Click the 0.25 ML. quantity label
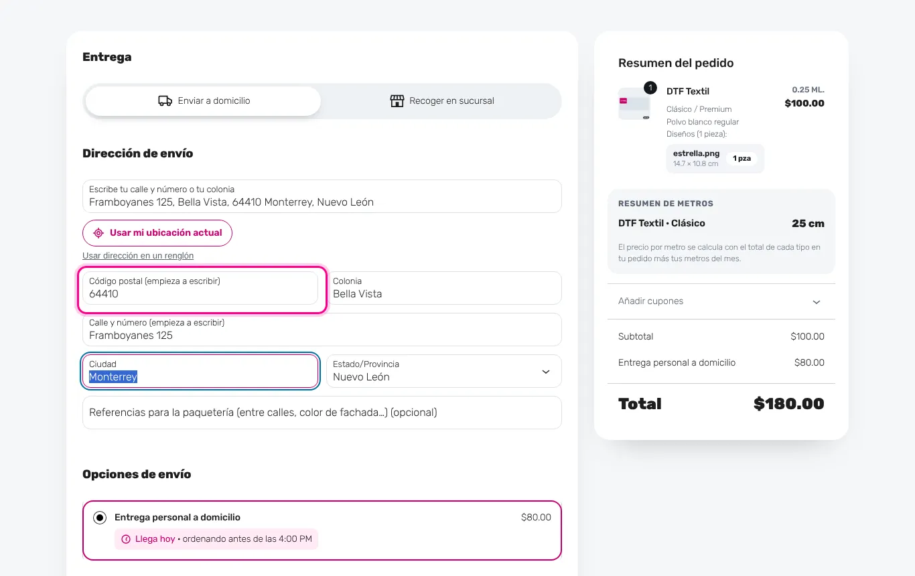915x576 pixels. [x=808, y=90]
